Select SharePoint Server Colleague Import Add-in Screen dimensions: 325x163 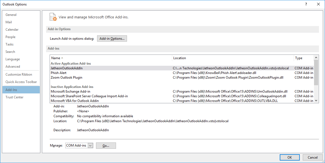182,96
